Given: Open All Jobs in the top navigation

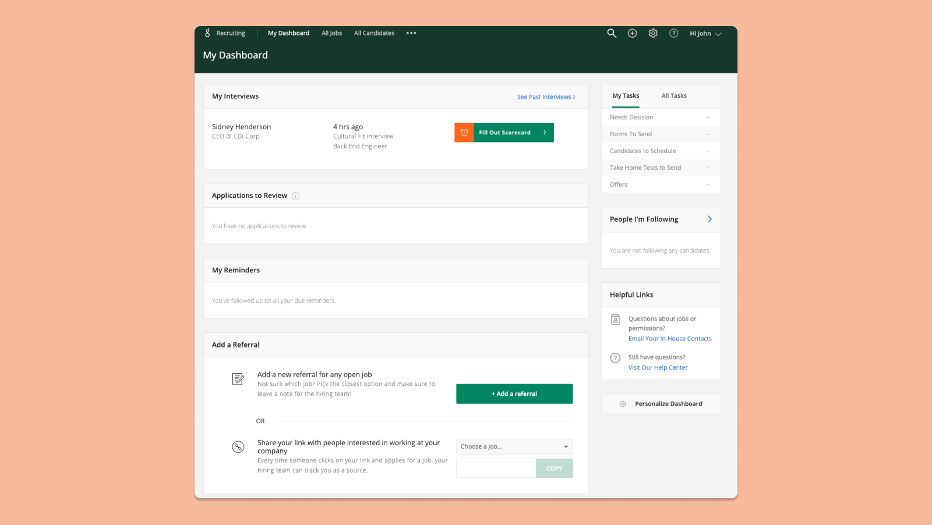Looking at the screenshot, I should tap(331, 33).
